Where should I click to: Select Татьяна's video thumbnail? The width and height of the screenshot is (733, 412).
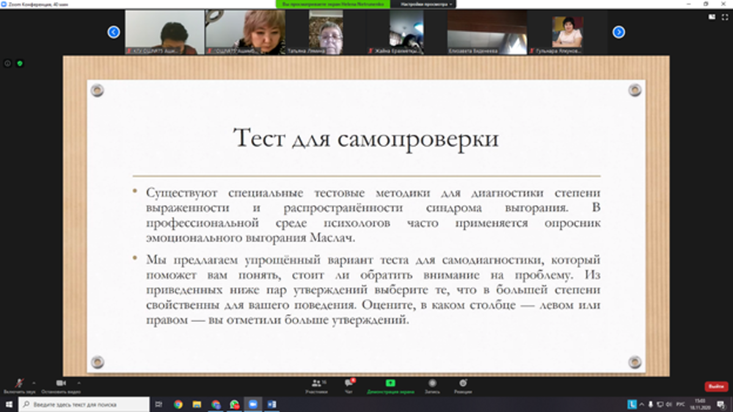tap(326, 32)
